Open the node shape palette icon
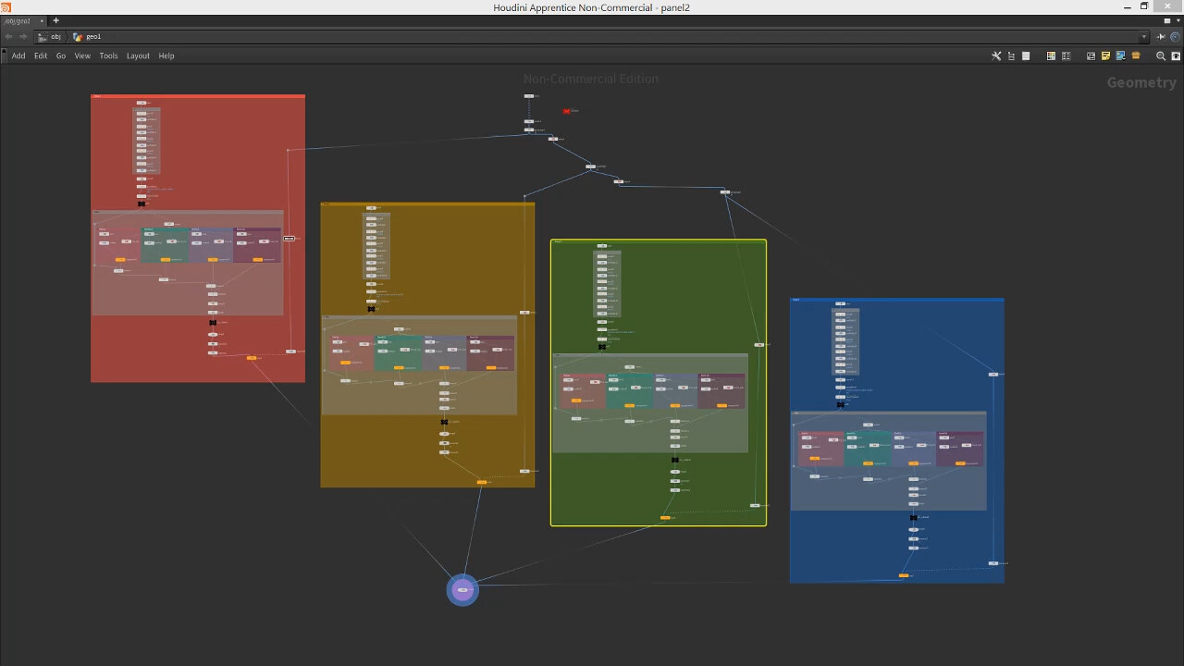Viewport: 1184px width, 666px height. (x=1066, y=55)
